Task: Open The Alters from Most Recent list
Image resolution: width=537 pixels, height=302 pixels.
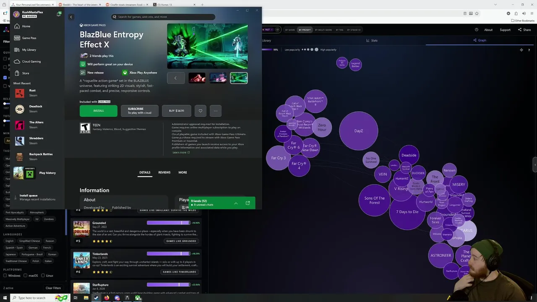Action: pyautogui.click(x=36, y=125)
